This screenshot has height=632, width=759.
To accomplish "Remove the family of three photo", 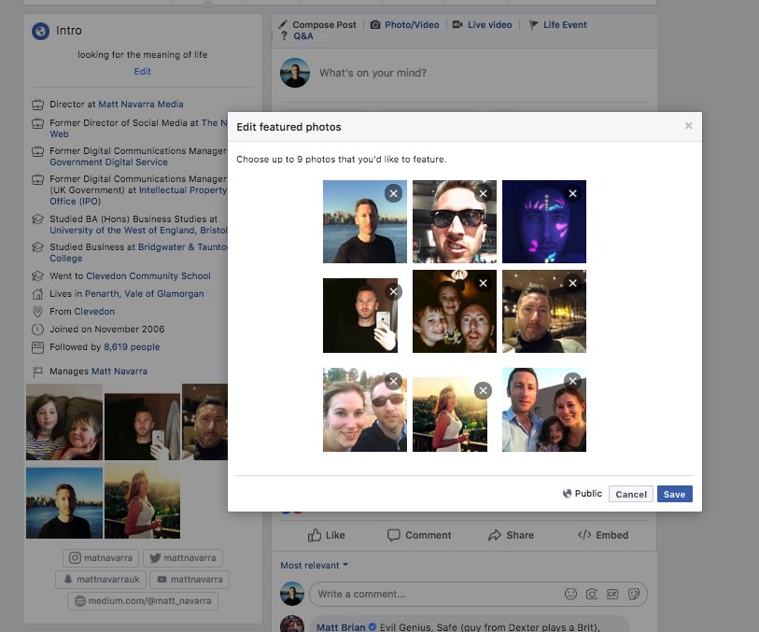I will point(572,381).
